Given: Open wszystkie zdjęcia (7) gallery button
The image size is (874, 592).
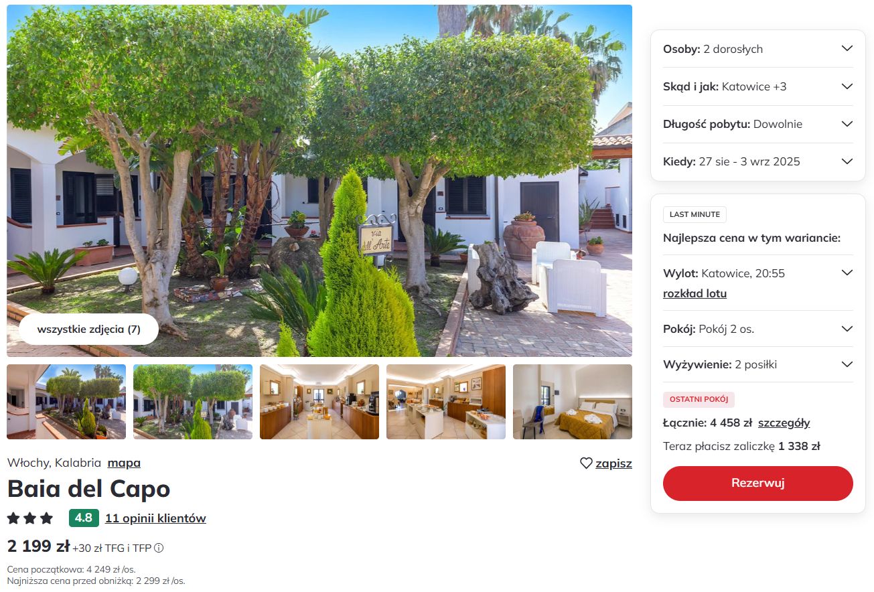Looking at the screenshot, I should (89, 329).
